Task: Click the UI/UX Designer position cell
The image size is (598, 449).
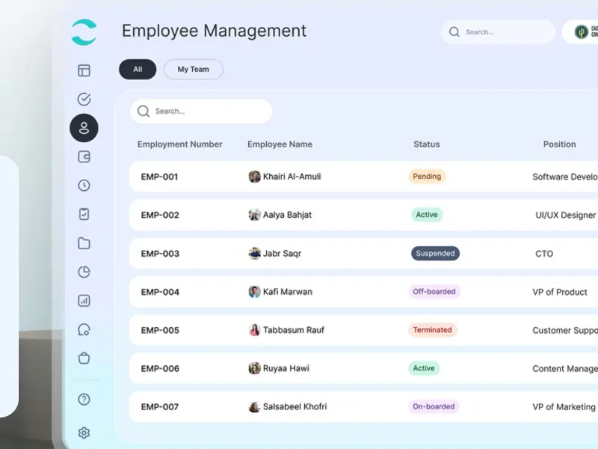Action: point(566,216)
